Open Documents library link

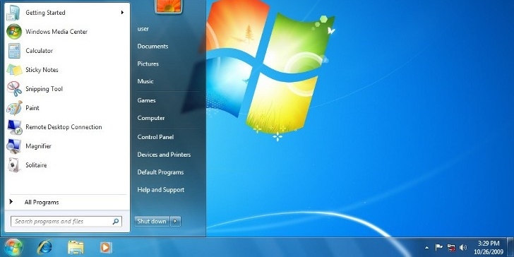[x=153, y=46]
